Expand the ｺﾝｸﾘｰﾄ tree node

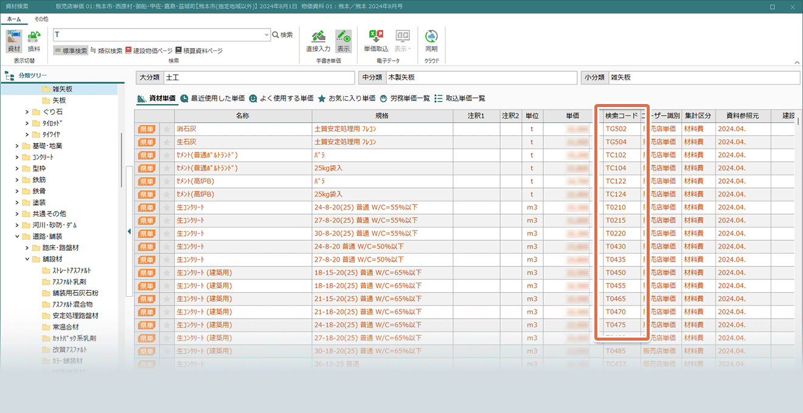pyautogui.click(x=17, y=157)
